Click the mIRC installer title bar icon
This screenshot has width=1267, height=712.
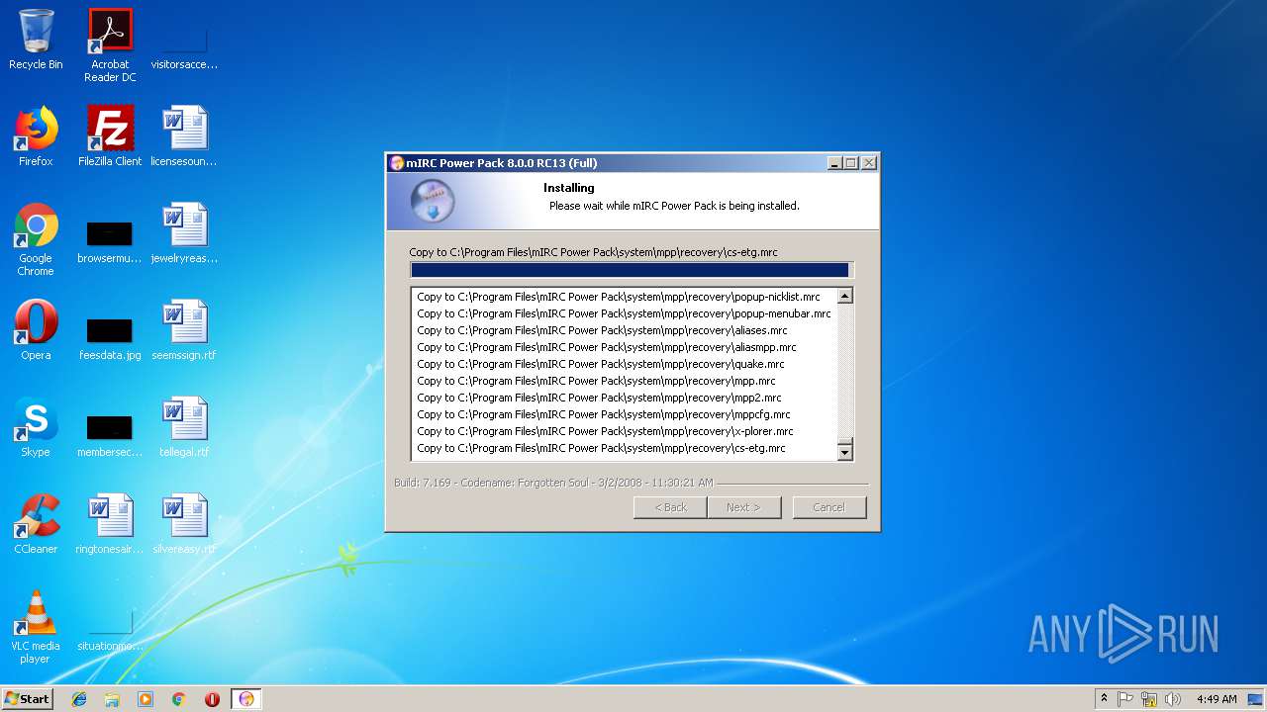397,163
